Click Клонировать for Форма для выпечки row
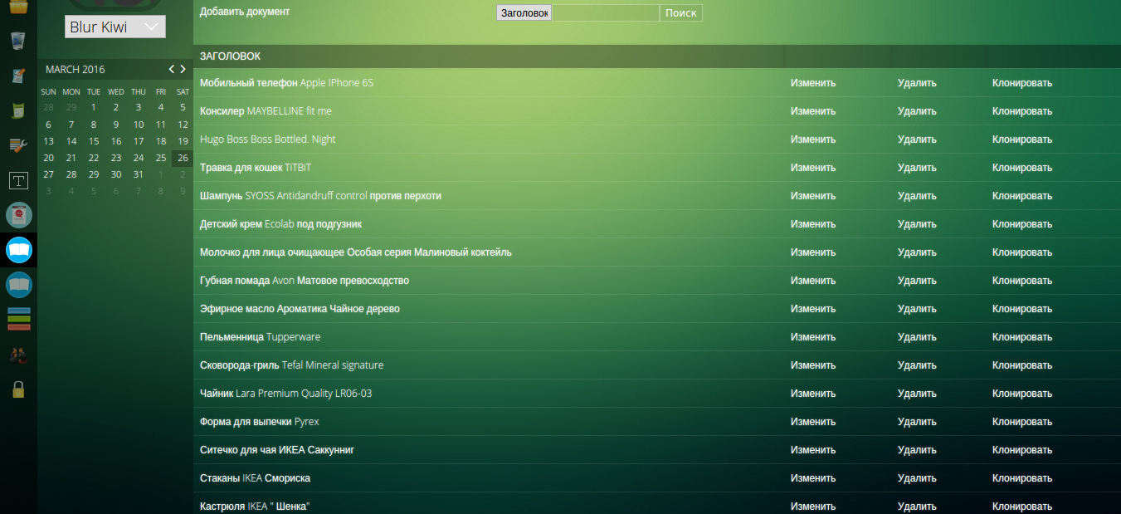The height and width of the screenshot is (514, 1121). 1022,422
